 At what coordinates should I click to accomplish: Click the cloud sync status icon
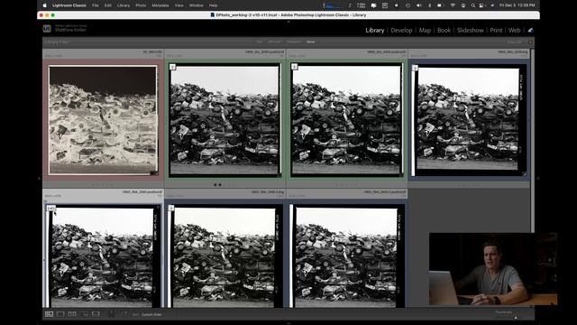point(530,30)
